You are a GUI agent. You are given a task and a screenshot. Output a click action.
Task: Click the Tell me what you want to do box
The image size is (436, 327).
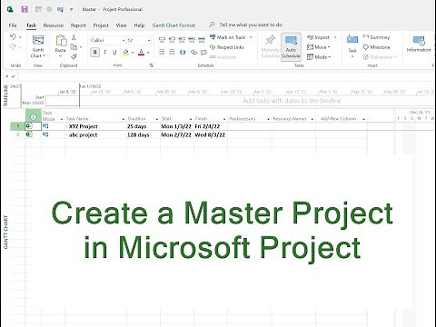pos(251,25)
